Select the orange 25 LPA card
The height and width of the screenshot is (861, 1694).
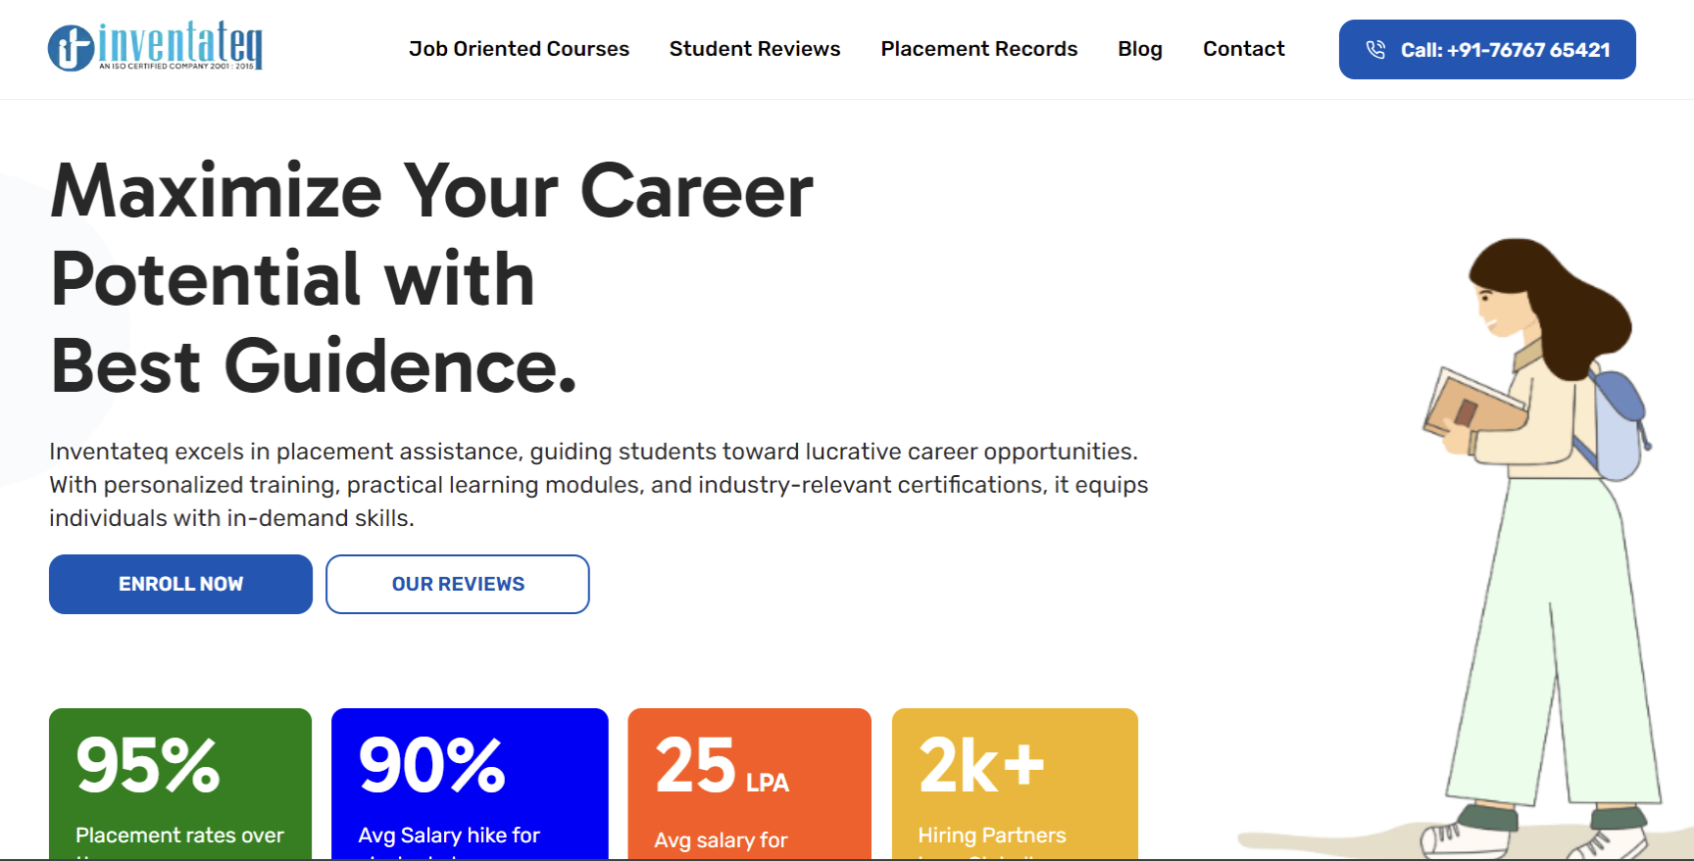pos(749,784)
